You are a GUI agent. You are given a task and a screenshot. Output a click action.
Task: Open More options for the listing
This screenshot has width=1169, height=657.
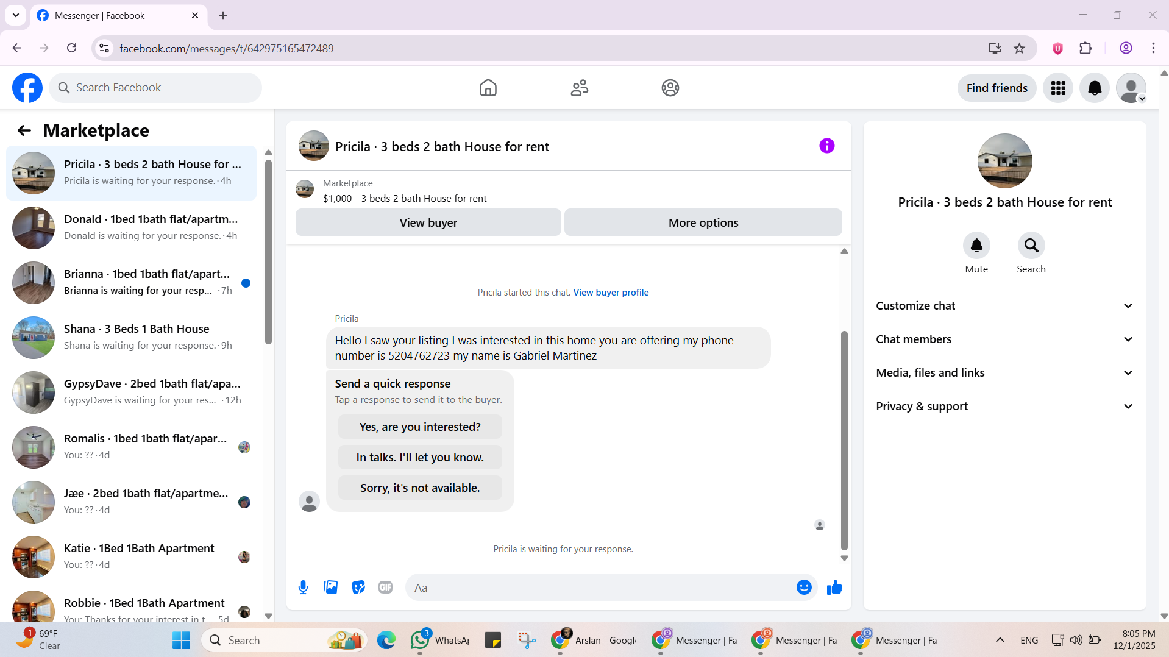tap(703, 222)
